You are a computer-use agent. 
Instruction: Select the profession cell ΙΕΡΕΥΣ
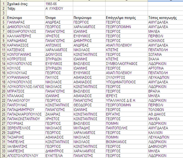click(x=126, y=96)
